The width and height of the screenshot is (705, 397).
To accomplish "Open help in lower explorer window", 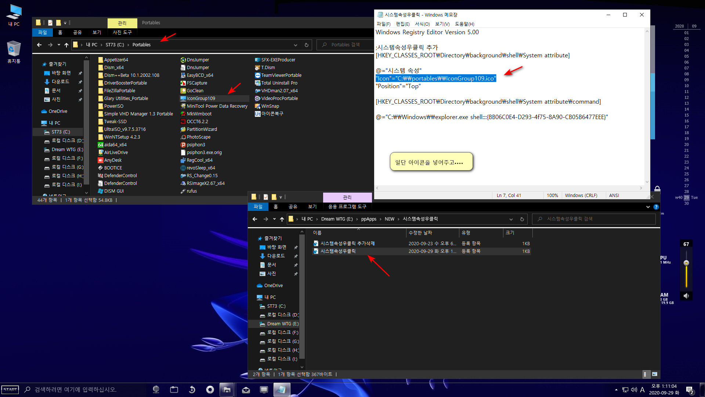I will pos(656,207).
